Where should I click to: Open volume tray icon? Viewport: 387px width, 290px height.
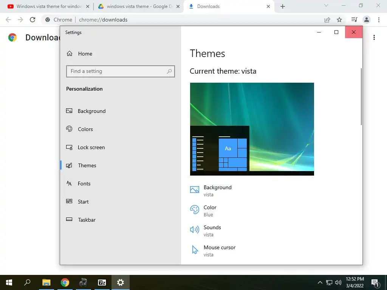pos(338,282)
